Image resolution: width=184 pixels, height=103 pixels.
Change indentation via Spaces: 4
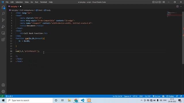click(127, 96)
